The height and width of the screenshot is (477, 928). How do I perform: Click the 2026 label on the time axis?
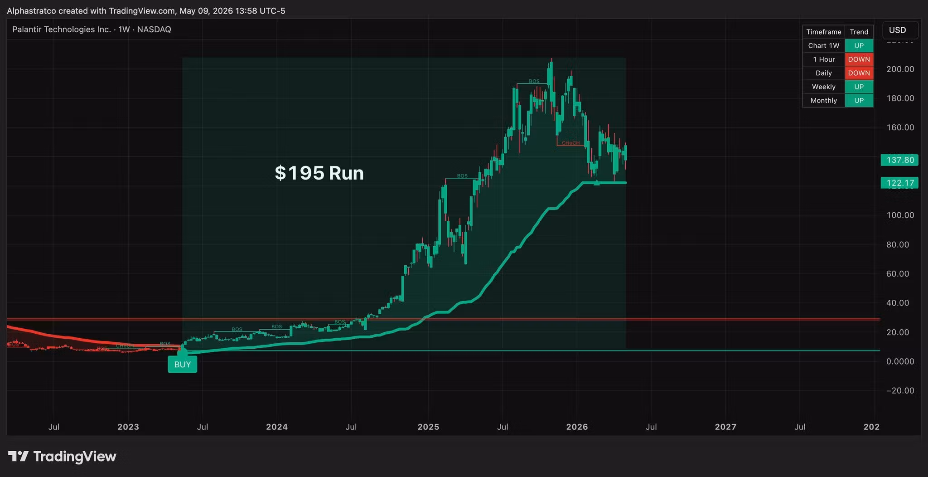577,427
